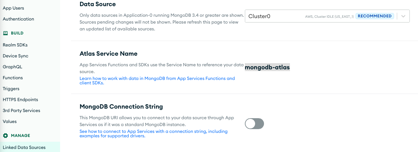
Task: Navigate to Device Sync
Action: coord(15,56)
